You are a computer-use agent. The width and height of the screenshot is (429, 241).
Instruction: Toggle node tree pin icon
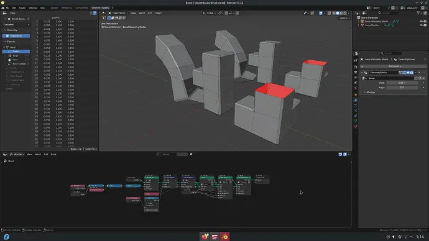point(191,155)
